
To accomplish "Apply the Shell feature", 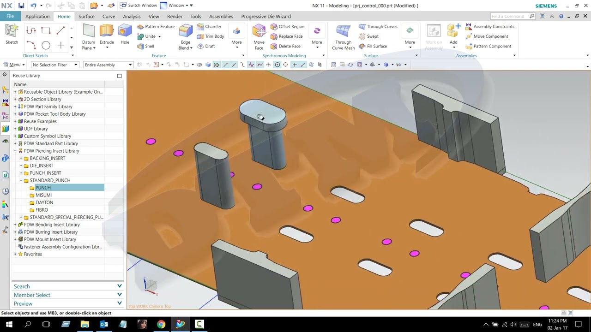I will coord(145,46).
